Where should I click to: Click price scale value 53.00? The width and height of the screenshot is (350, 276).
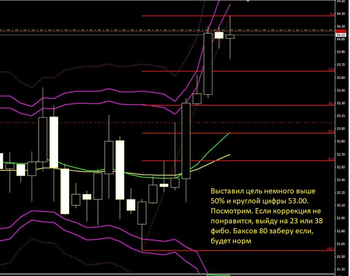click(341, 129)
